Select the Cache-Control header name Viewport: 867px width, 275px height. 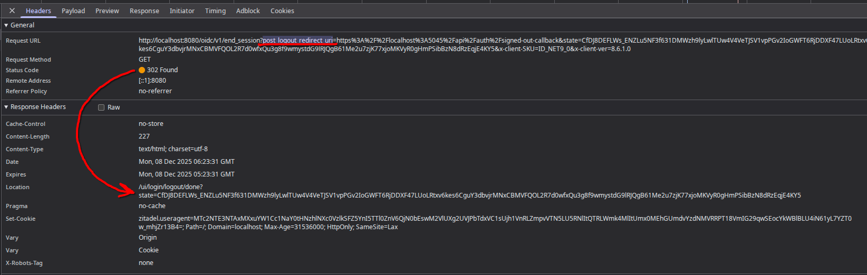(25, 124)
